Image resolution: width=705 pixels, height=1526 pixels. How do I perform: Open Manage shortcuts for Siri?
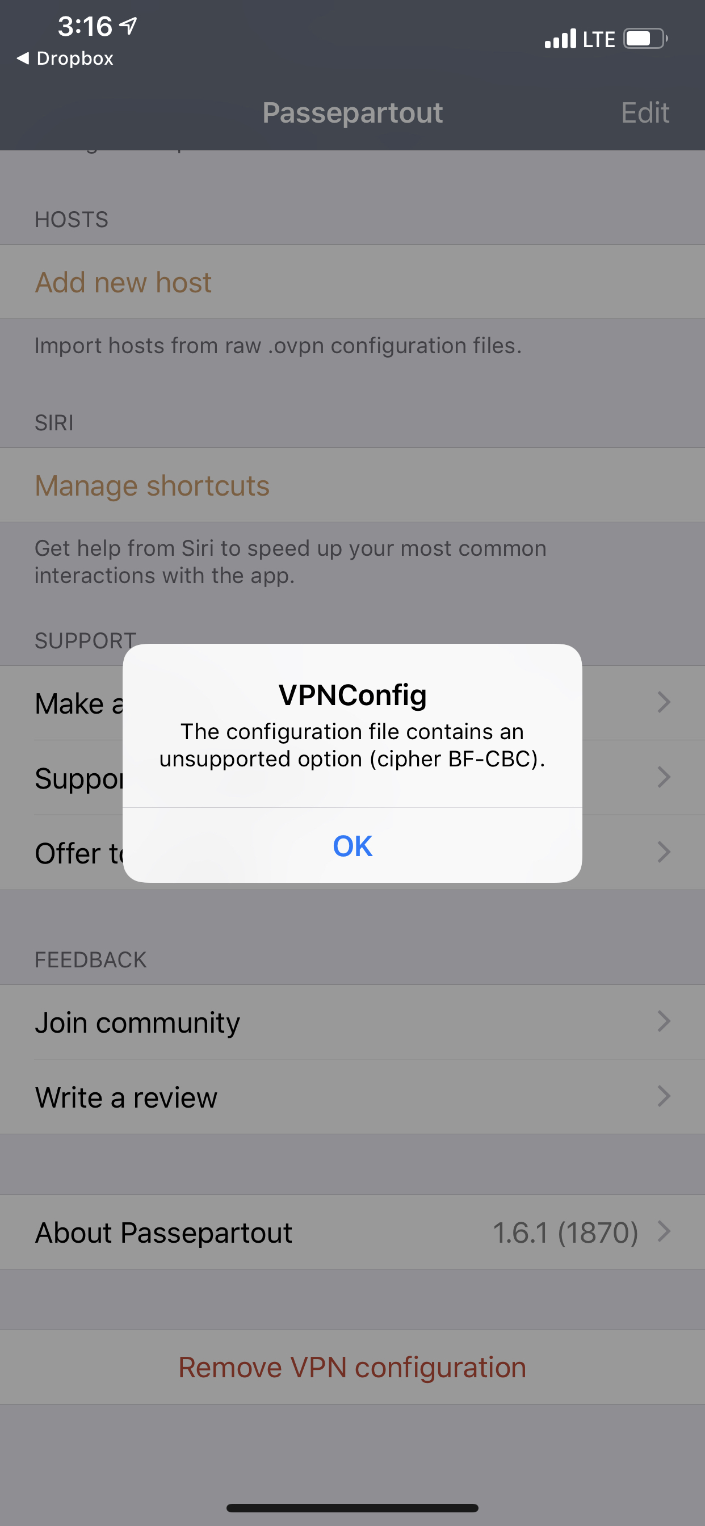coord(352,485)
